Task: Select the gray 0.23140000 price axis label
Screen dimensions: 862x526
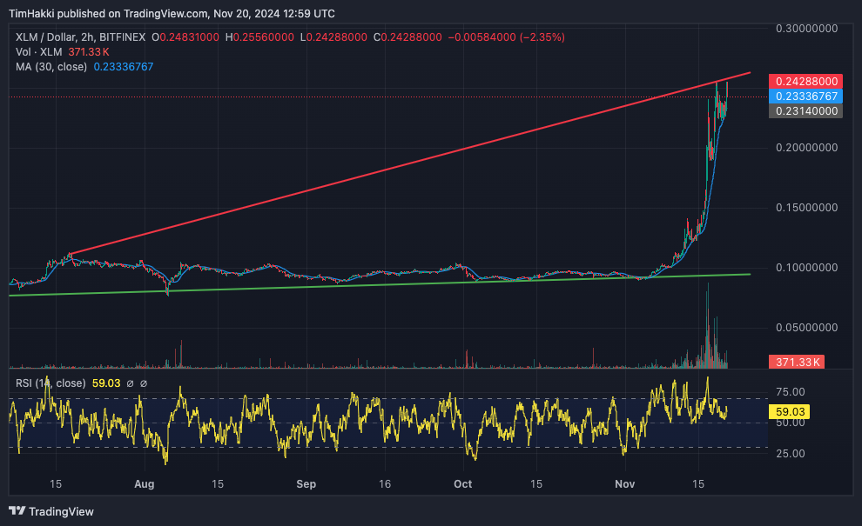Action: (805, 111)
